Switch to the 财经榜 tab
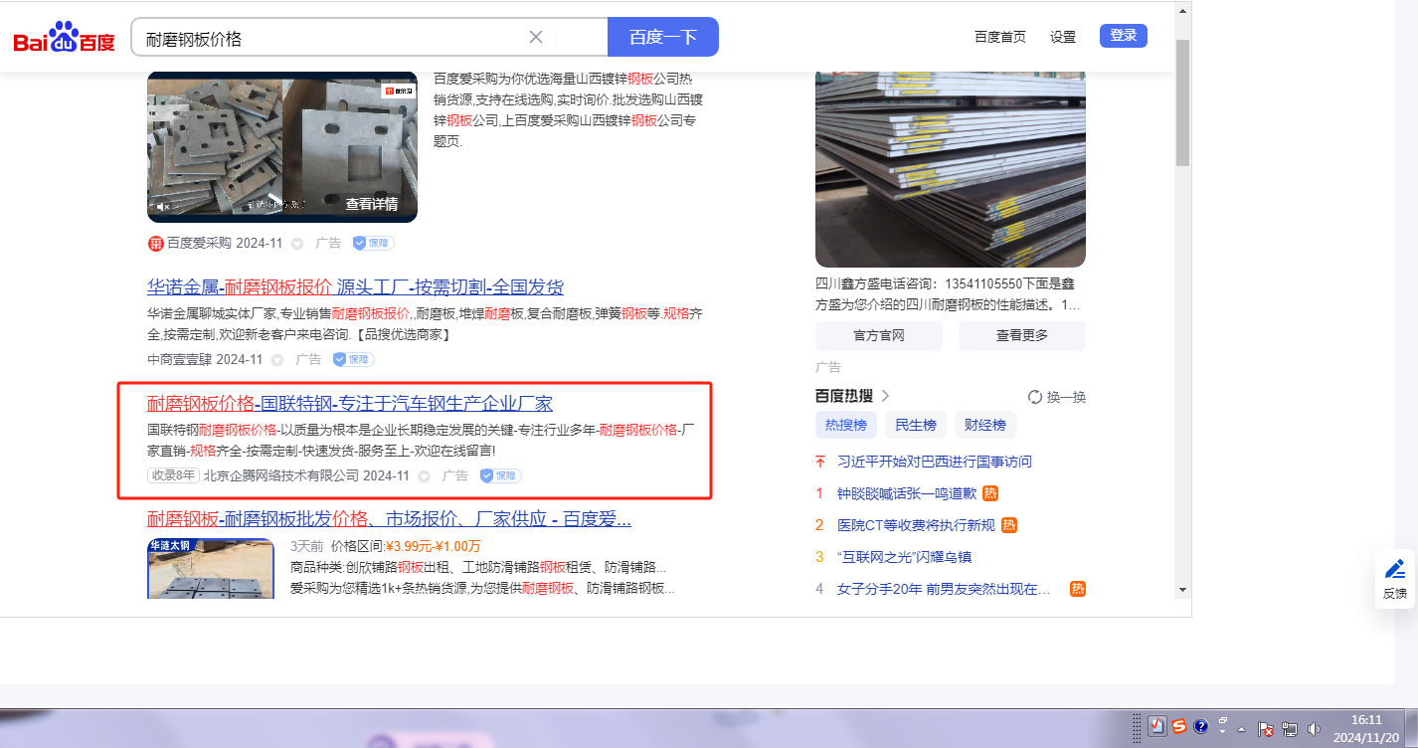 tap(985, 426)
